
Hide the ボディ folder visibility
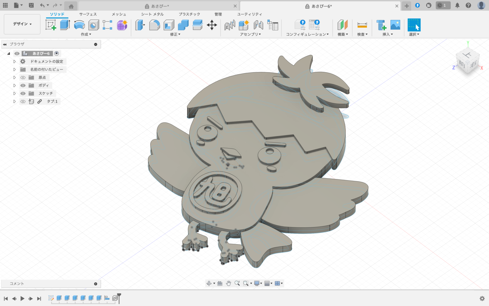tap(23, 85)
